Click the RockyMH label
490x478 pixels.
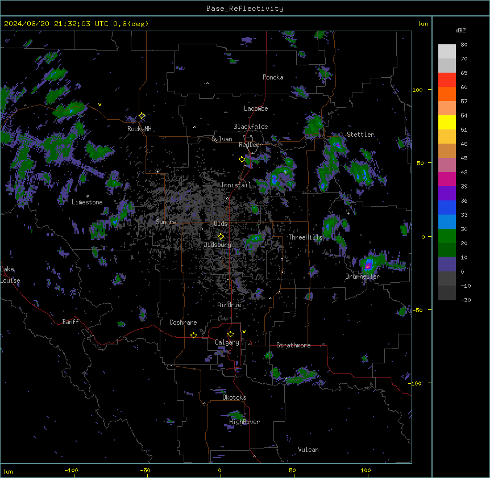(x=139, y=129)
